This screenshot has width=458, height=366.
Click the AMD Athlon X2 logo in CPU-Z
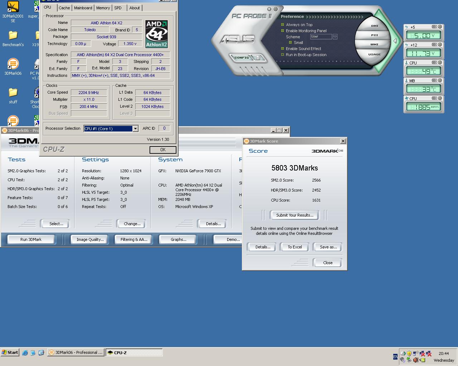(x=156, y=34)
